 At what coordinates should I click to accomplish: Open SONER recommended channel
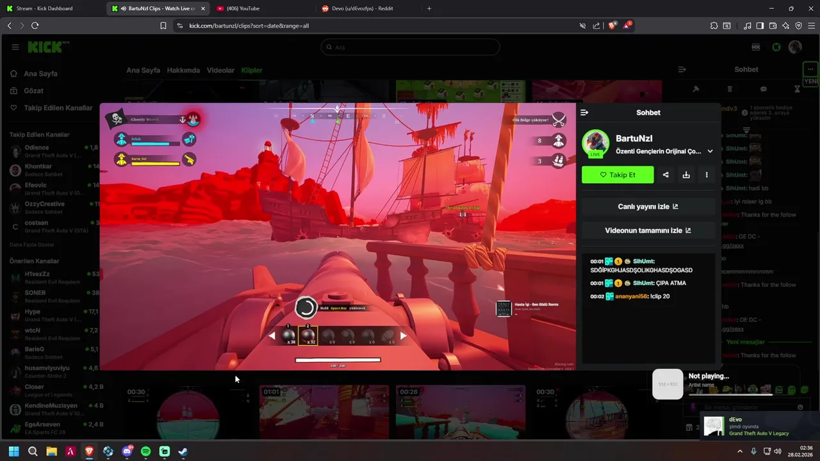click(54, 296)
